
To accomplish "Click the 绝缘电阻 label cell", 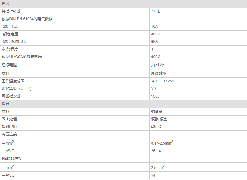I will 9,65.
